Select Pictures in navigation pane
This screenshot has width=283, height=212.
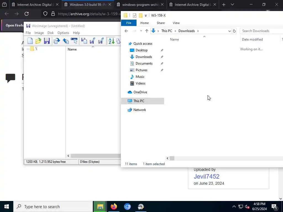click(x=141, y=70)
